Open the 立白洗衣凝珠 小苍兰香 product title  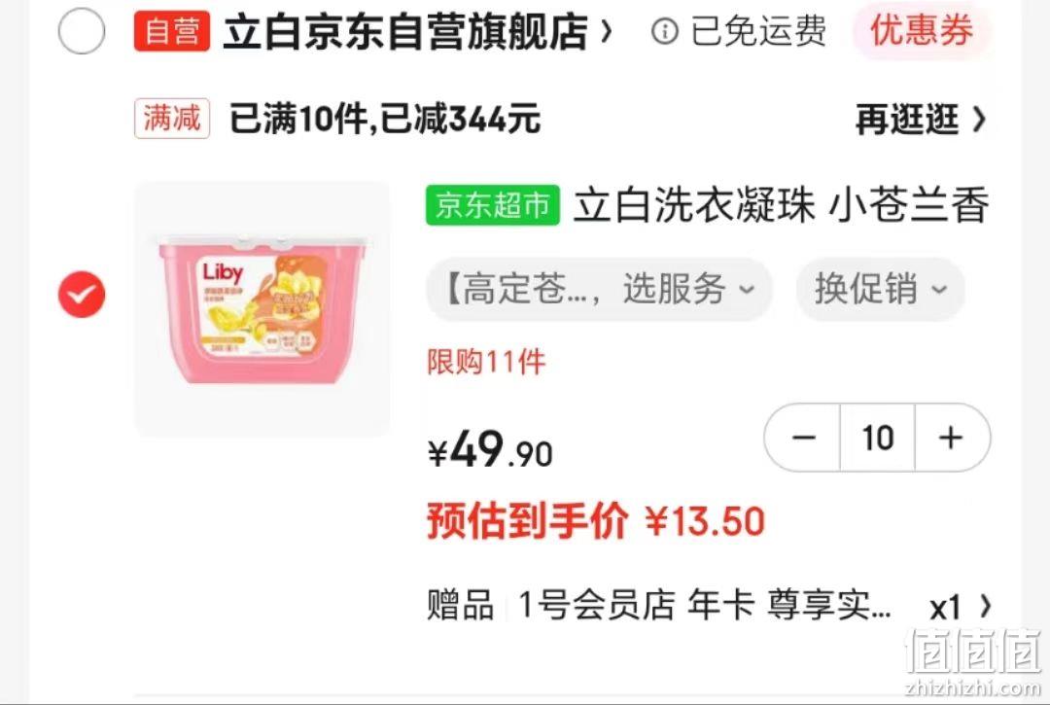781,205
